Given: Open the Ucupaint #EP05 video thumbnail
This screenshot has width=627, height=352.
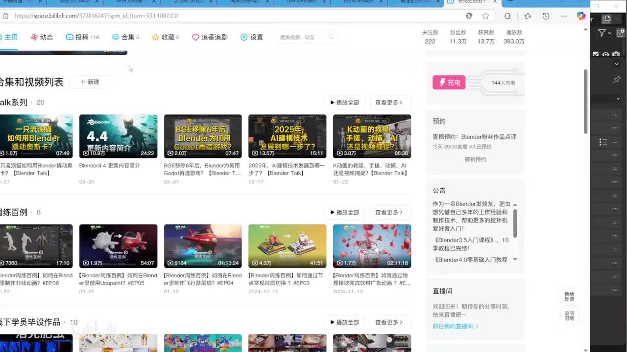Looking at the screenshot, I should (118, 246).
